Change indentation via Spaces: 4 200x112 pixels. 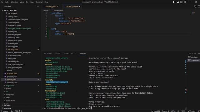click(x=165, y=111)
